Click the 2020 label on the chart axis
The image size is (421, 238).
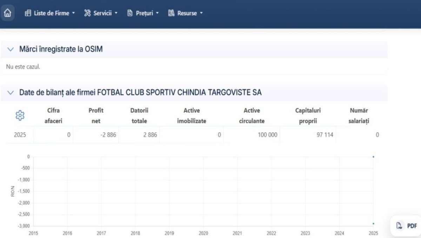[x=203, y=233]
